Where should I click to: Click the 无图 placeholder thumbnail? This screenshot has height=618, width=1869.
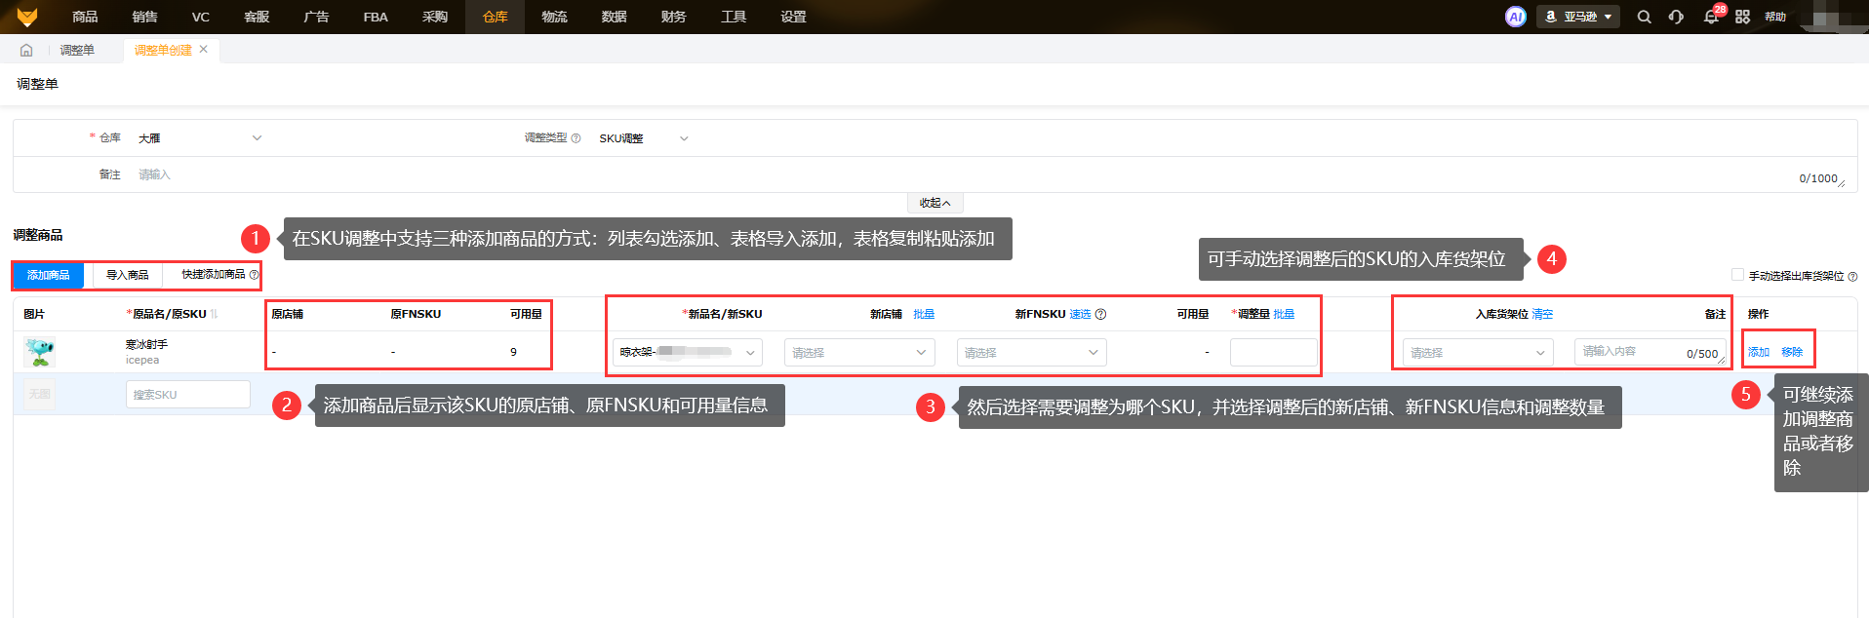click(39, 394)
